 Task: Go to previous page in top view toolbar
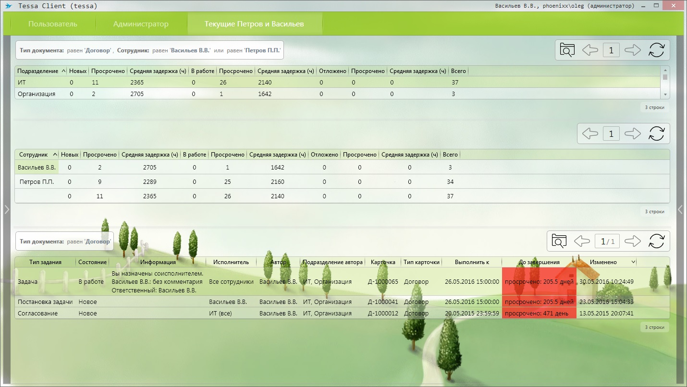590,50
